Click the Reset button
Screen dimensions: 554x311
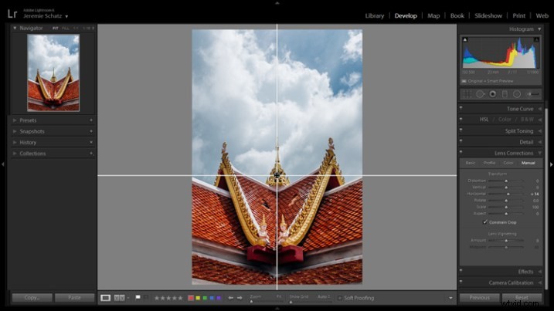coord(522,298)
